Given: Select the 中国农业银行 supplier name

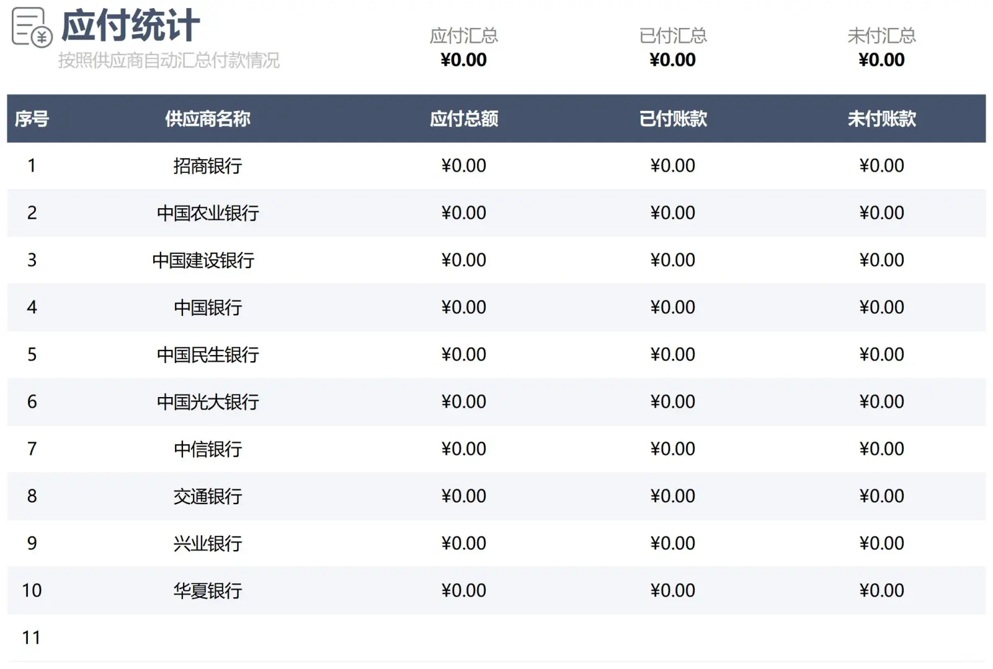Looking at the screenshot, I should click(x=207, y=213).
